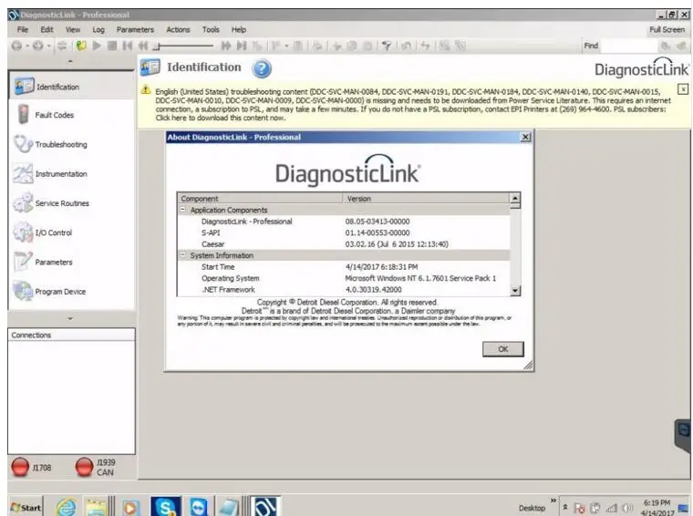Click the skip to start playback button
Viewport: 693px width, 516px height.
(x=128, y=46)
